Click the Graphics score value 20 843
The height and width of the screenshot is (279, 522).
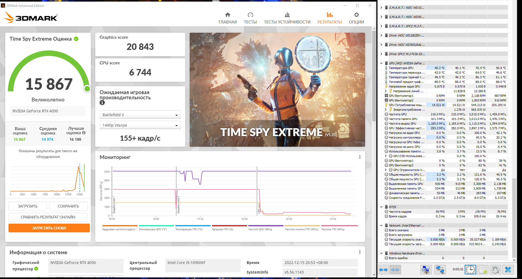pos(140,47)
